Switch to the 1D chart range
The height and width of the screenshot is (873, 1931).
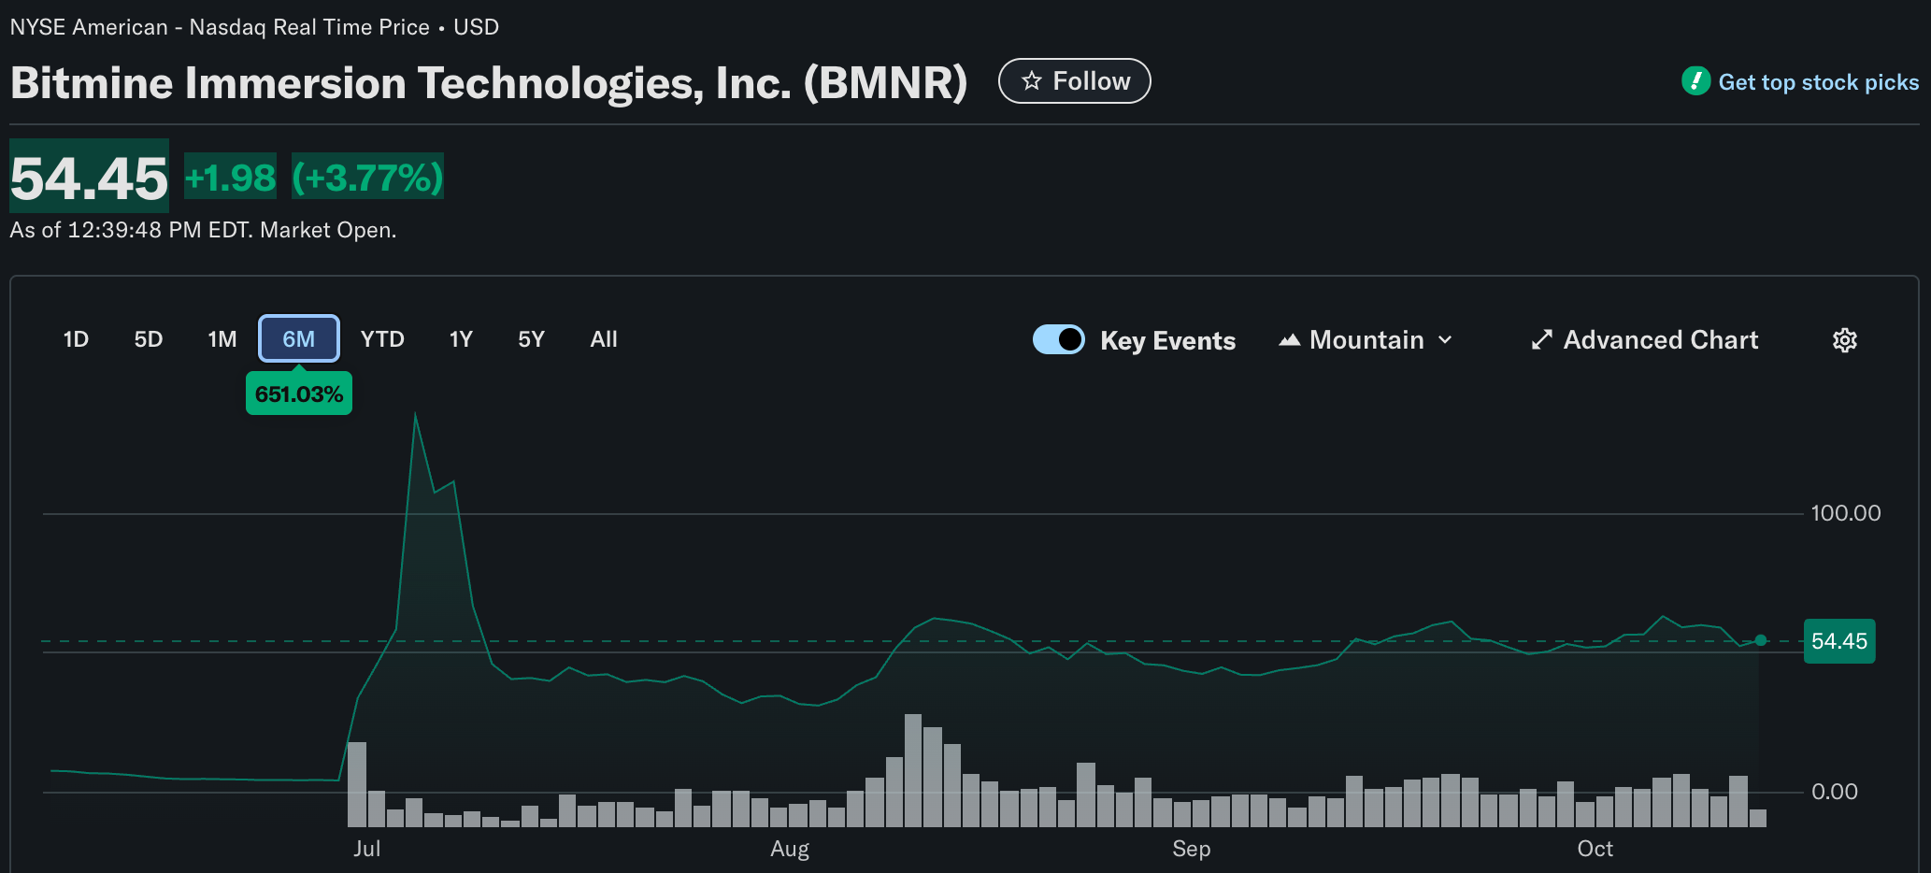tap(76, 339)
